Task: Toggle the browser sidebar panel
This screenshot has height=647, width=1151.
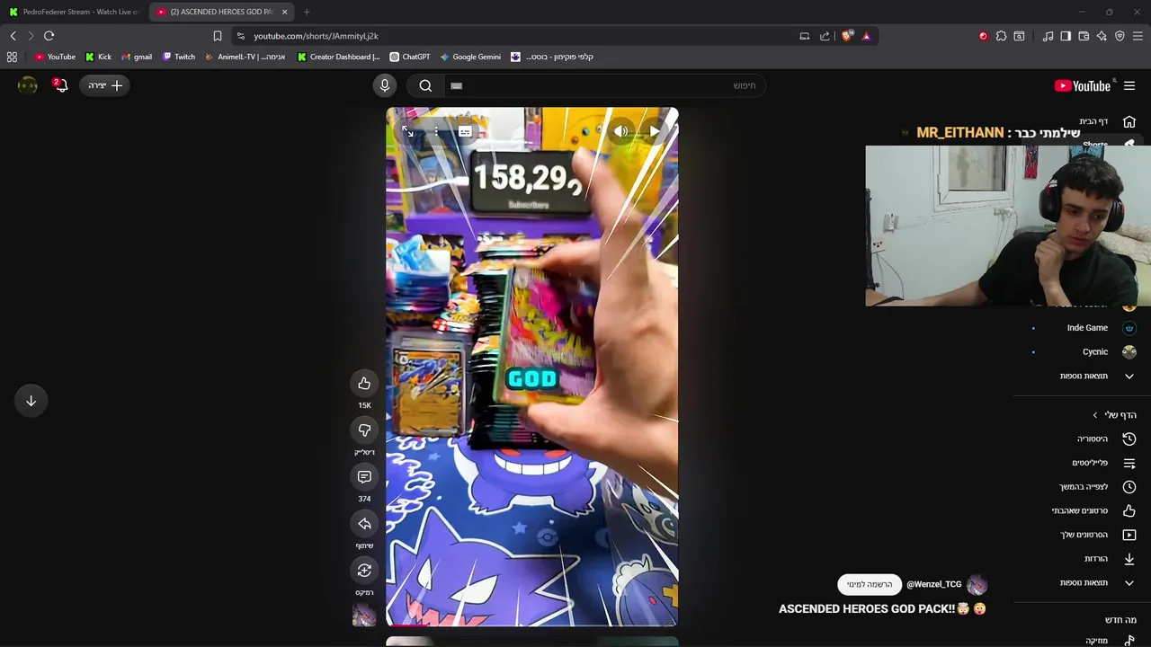Action: pos(1066,36)
